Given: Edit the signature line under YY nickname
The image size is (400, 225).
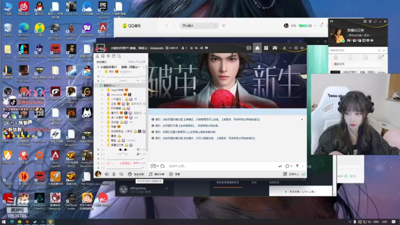Looking at the screenshot, I should click(359, 35).
